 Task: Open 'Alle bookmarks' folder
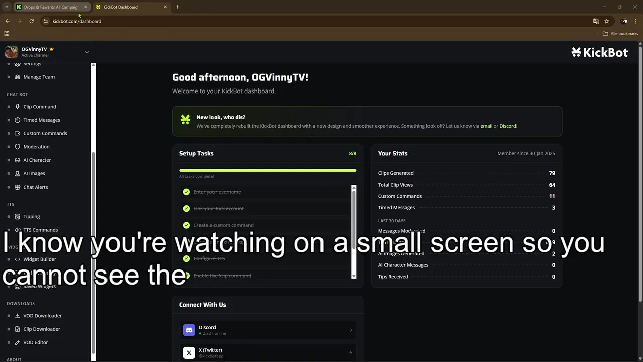click(x=620, y=34)
